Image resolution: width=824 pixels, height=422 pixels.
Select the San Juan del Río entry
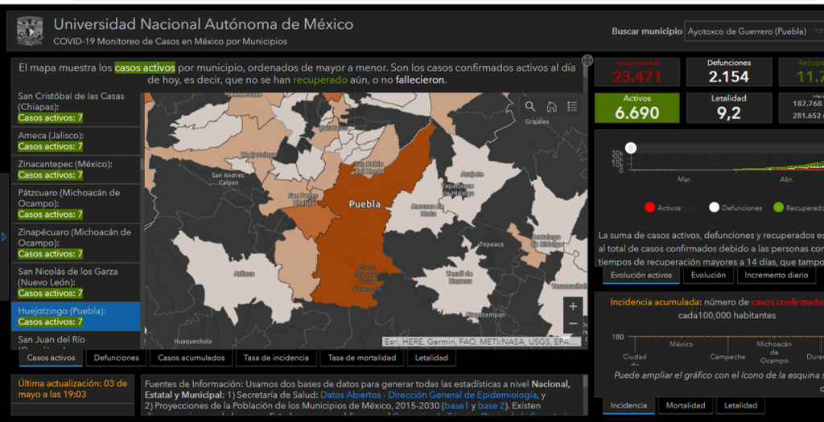point(76,340)
